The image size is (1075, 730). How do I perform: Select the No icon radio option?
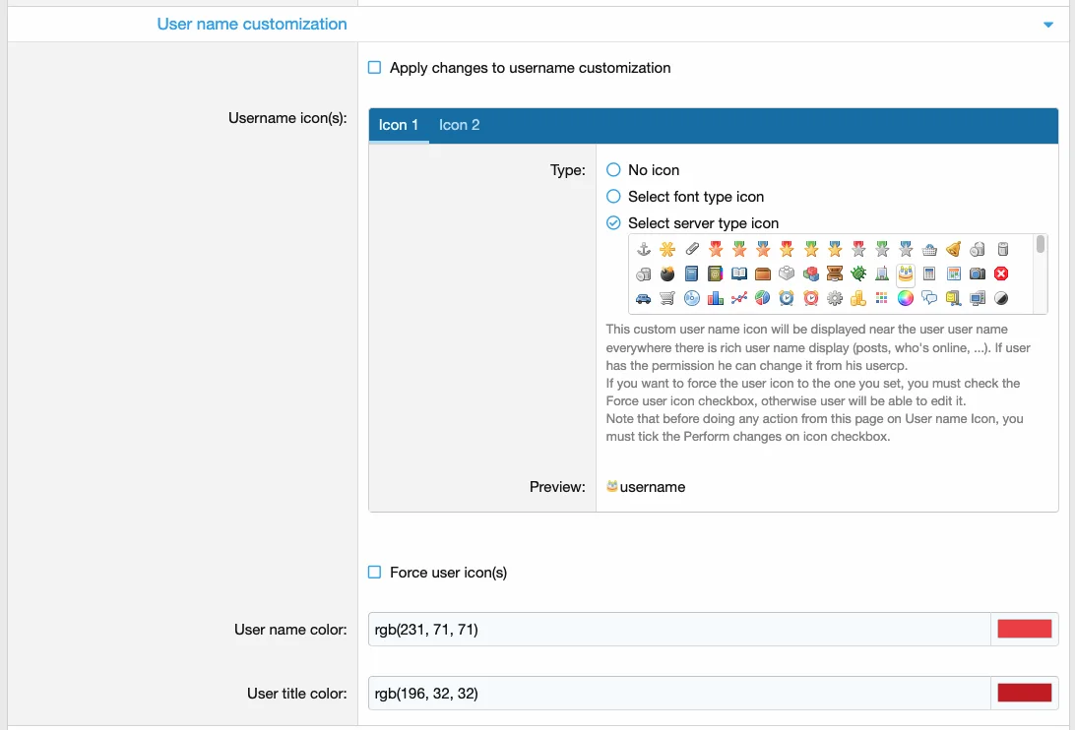[x=613, y=170]
